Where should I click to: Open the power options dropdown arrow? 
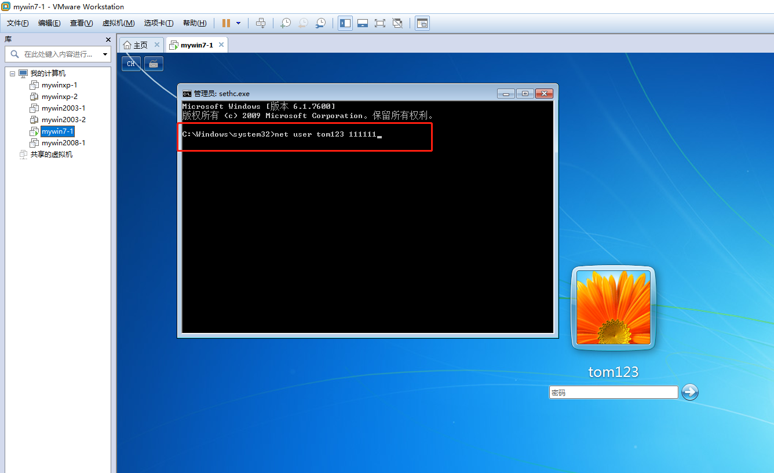coord(239,23)
